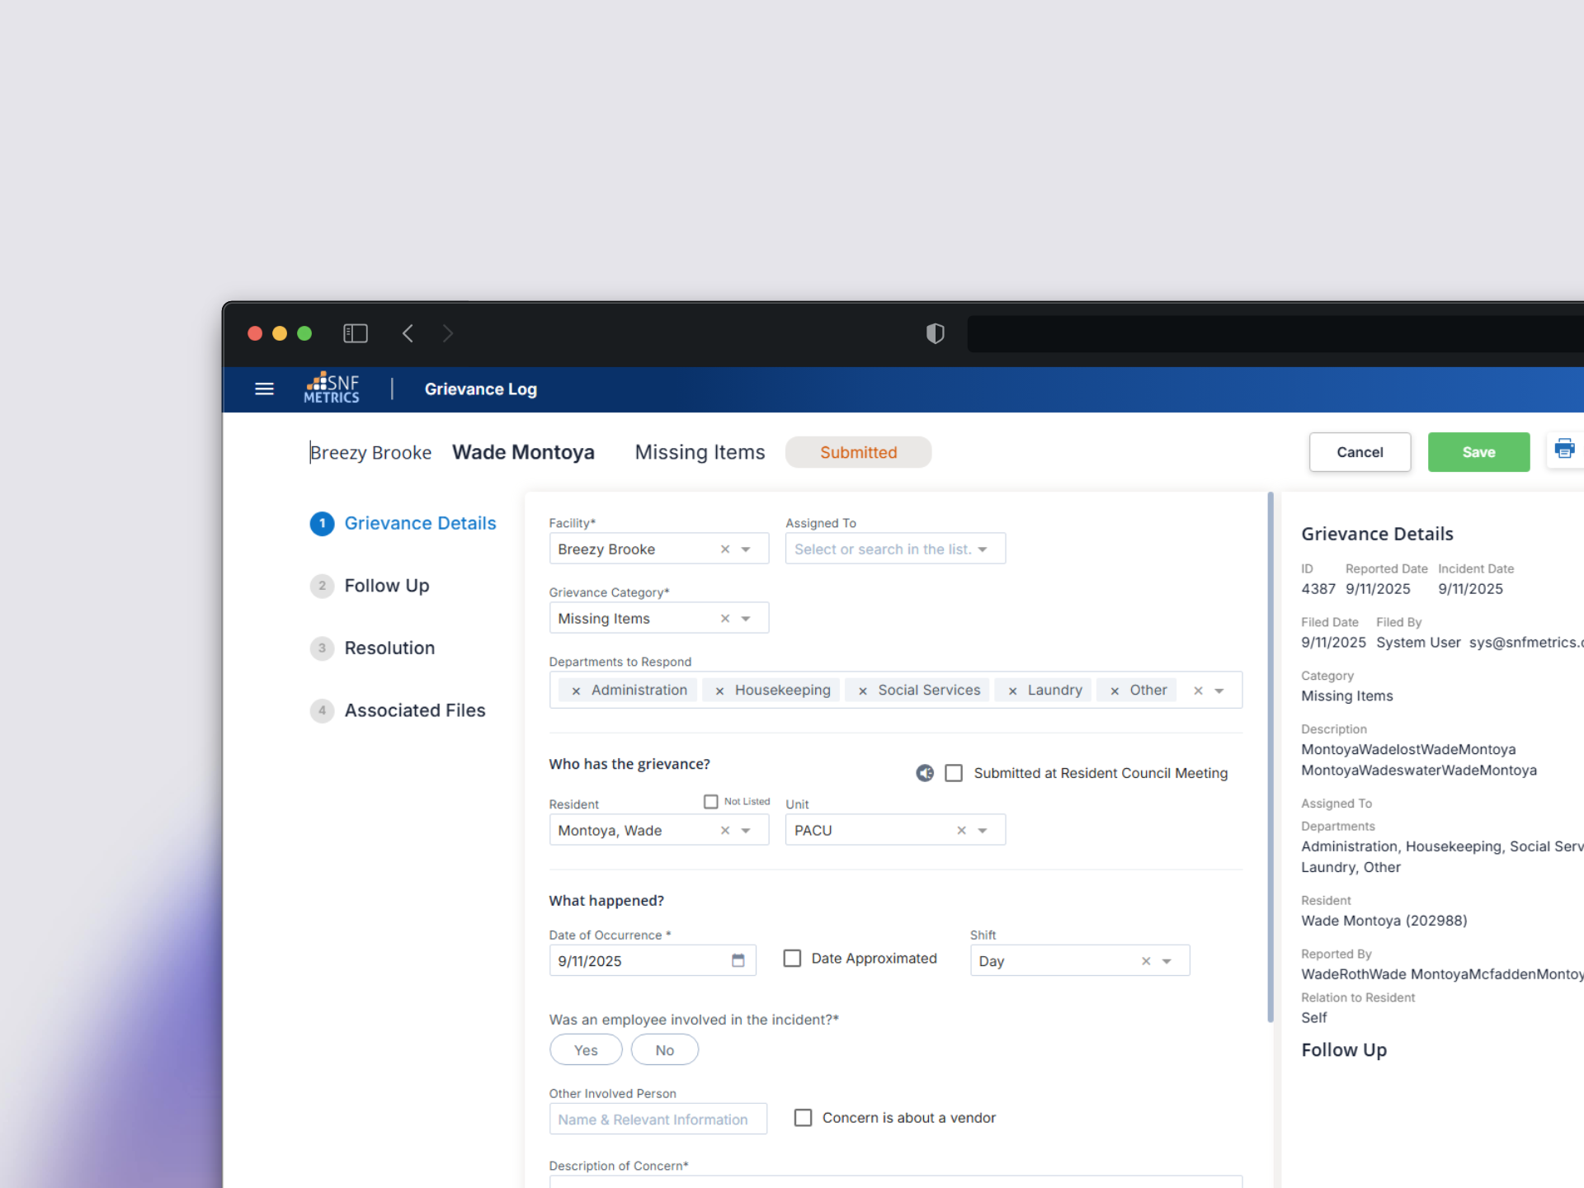The image size is (1584, 1188).
Task: Expand the Unit PACU dropdown
Action: click(983, 831)
